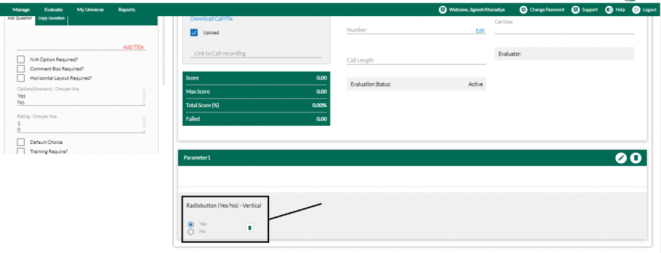Check the Comment Box Required option
This screenshot has width=661, height=253.
(x=21, y=68)
